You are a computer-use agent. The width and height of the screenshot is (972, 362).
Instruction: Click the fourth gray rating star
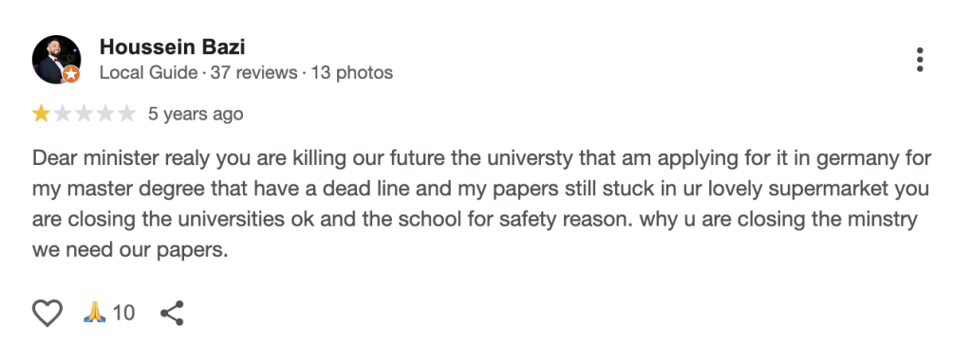(x=105, y=114)
